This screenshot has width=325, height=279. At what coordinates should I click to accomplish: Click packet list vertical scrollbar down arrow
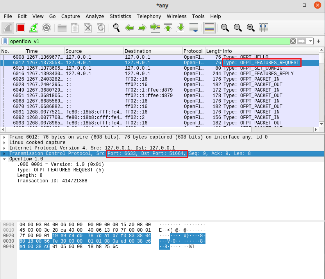tap(321, 124)
